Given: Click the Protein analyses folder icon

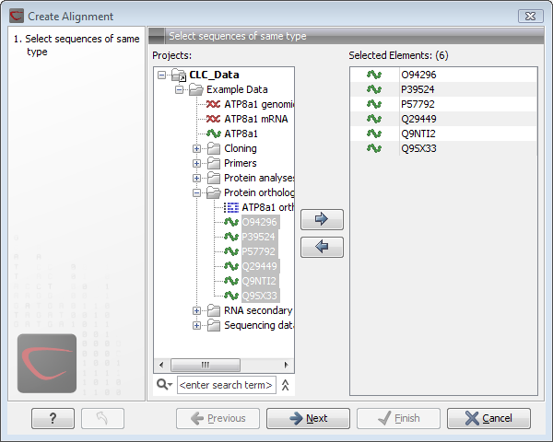Looking at the screenshot, I should pos(214,179).
